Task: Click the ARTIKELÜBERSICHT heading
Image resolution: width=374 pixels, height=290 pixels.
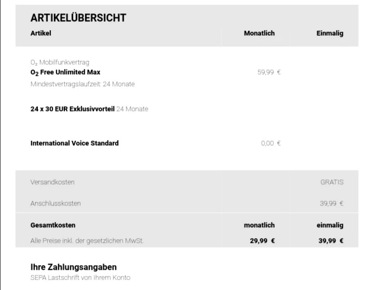Action: [78, 18]
